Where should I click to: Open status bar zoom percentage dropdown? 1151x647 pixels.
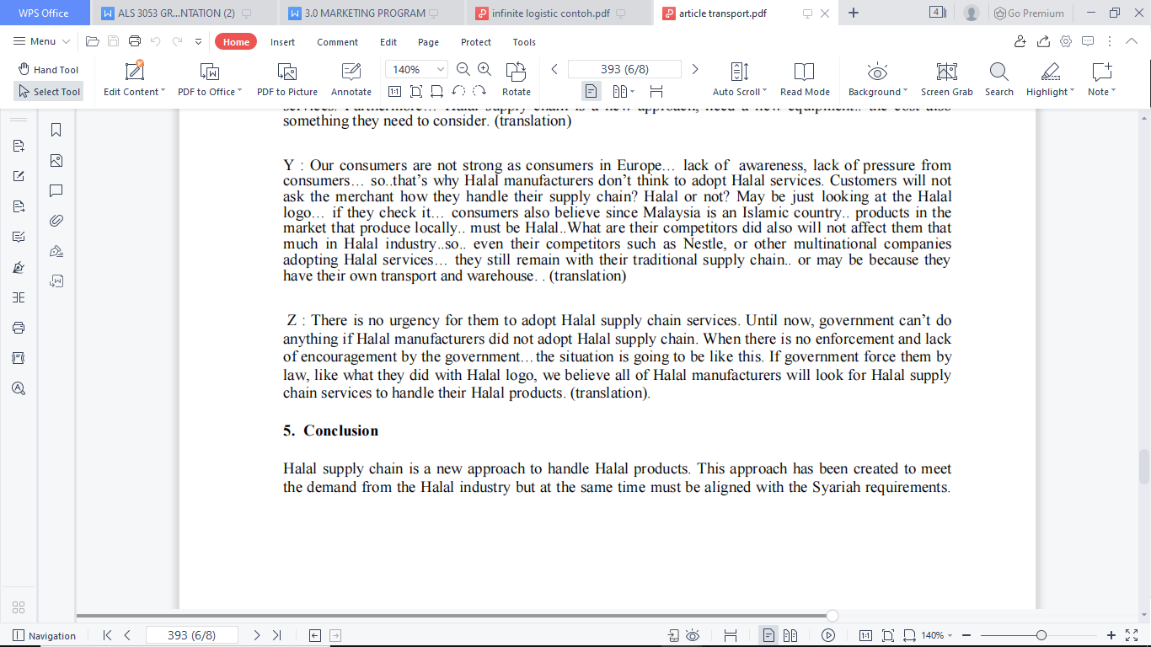tap(937, 635)
